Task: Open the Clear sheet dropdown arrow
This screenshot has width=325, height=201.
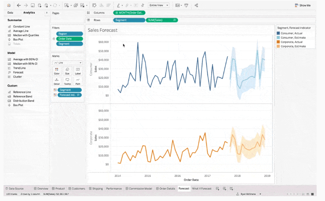Action: [x=86, y=6]
